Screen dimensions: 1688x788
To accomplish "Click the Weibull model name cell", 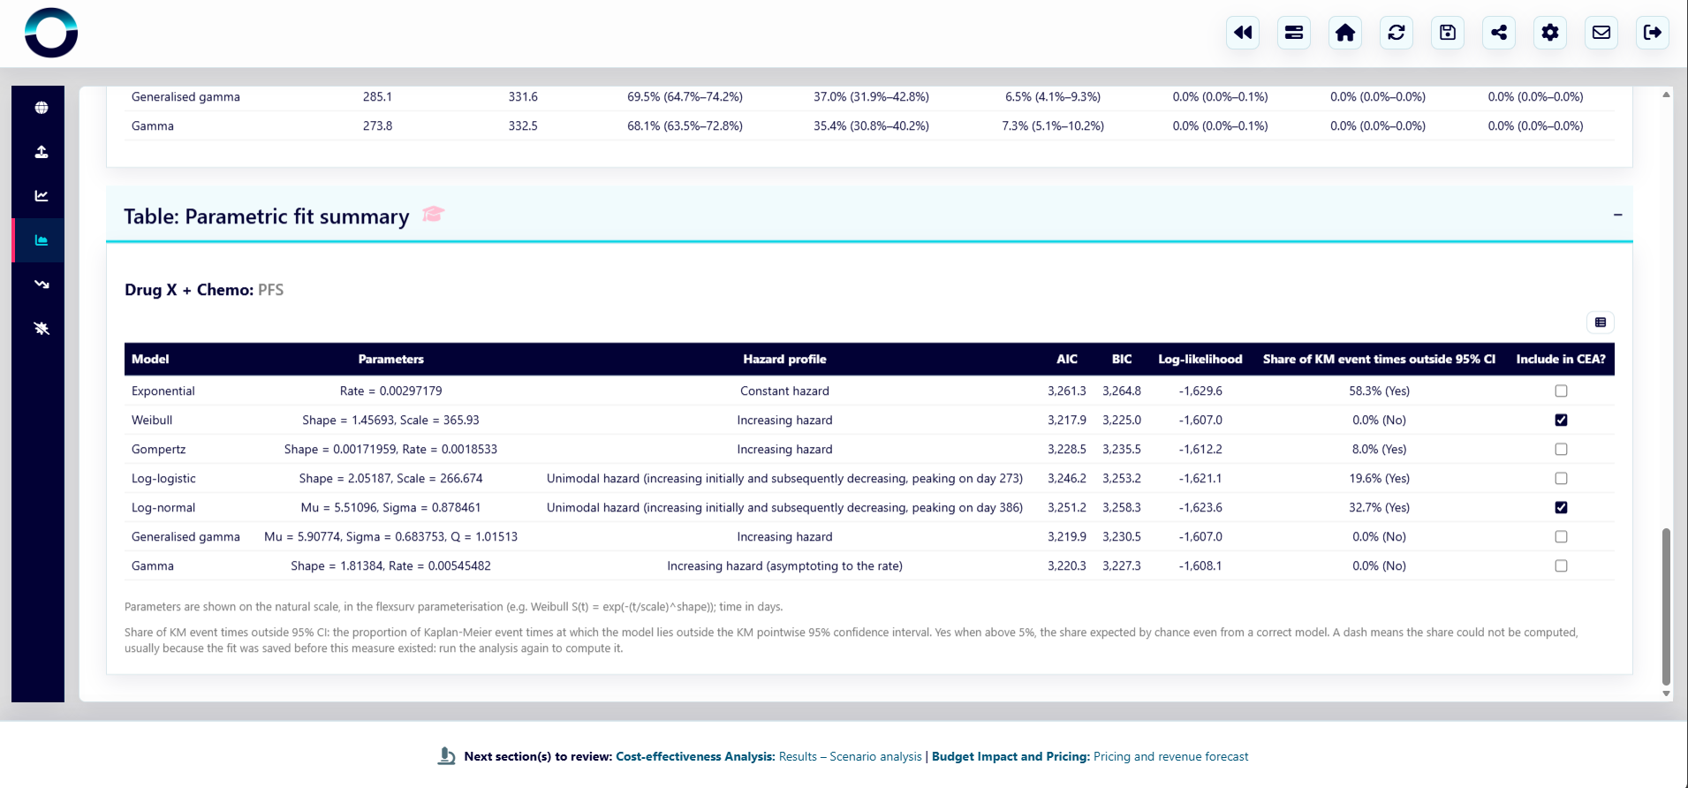I will pyautogui.click(x=152, y=421).
